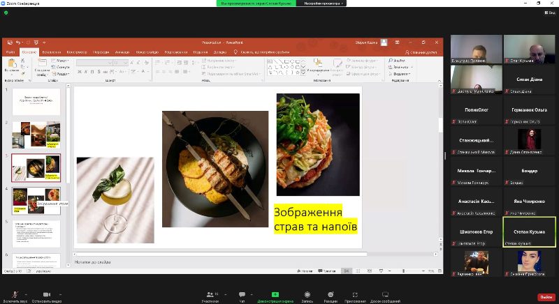Click the Find button in Editing group
Image resolution: width=559 pixels, height=304 pixels.
397,61
